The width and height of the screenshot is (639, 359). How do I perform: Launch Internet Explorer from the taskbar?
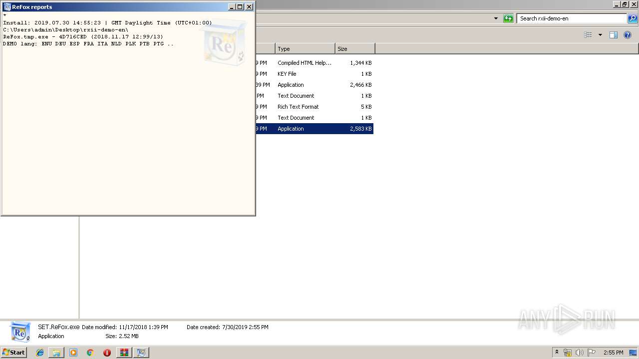coord(40,353)
